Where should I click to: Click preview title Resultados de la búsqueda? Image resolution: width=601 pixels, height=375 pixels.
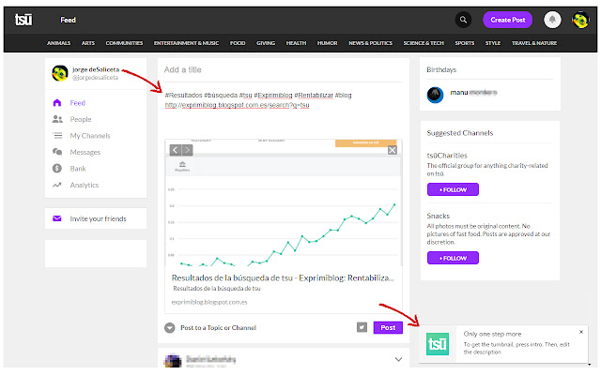[x=283, y=277]
